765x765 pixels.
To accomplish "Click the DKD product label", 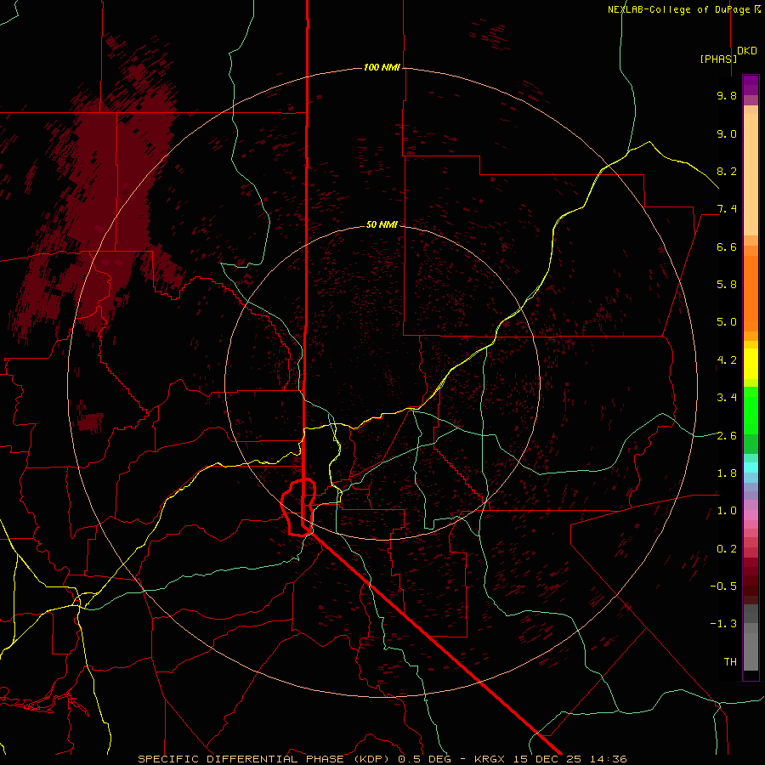I will [747, 51].
